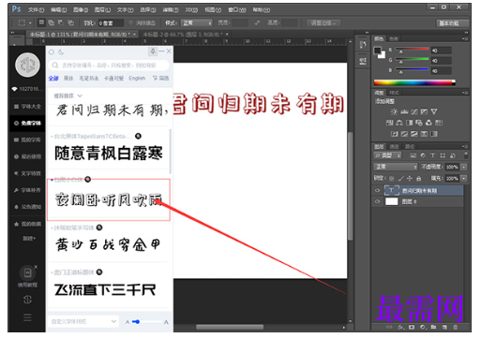
Task: Toggle lock position move icon
Action: point(410,179)
